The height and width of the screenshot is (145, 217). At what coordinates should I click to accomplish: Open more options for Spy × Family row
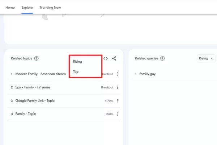tap(118, 87)
